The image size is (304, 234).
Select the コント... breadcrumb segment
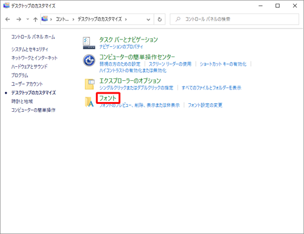62,19
